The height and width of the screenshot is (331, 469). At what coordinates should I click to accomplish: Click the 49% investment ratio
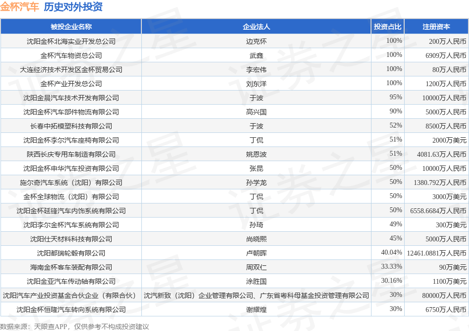coord(396,224)
